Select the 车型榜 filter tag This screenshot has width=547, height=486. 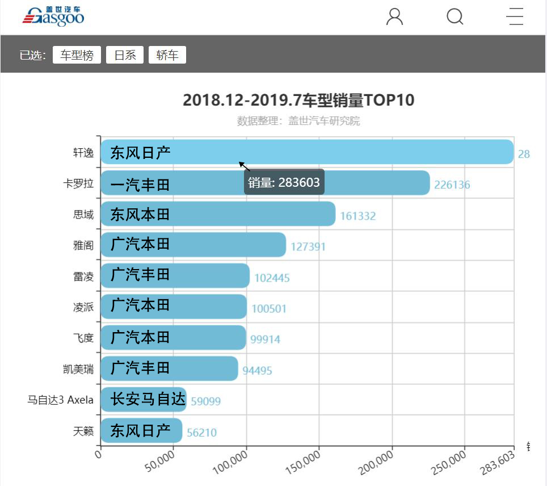[77, 55]
